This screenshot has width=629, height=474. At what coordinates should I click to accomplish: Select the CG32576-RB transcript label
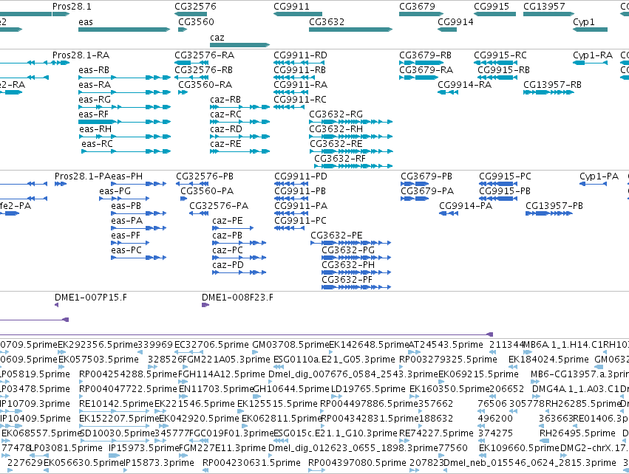coord(204,70)
